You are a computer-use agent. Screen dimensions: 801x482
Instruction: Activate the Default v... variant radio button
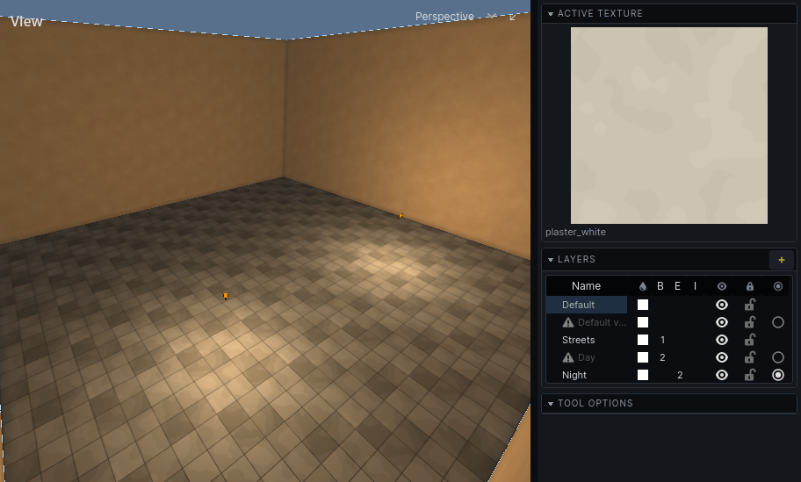click(778, 322)
